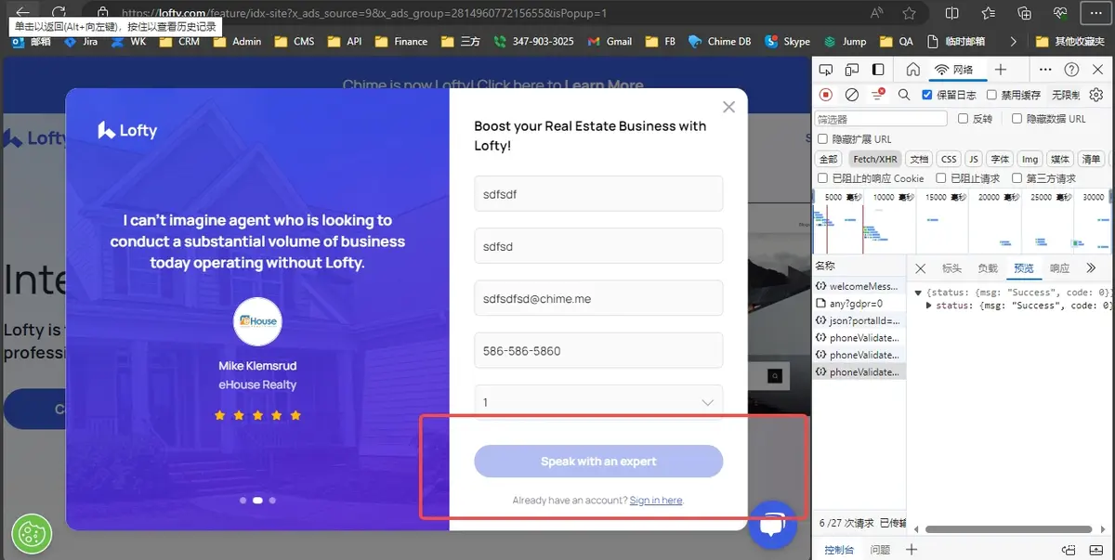Click the DevTools inspect element picker icon

click(826, 70)
